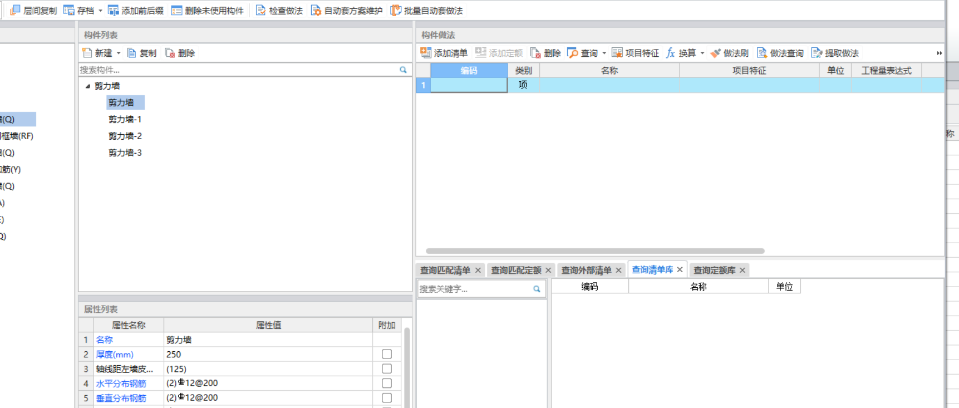Screen dimensions: 959x408
Task: Open the 存档 dropdown arrow
Action: [x=100, y=11]
